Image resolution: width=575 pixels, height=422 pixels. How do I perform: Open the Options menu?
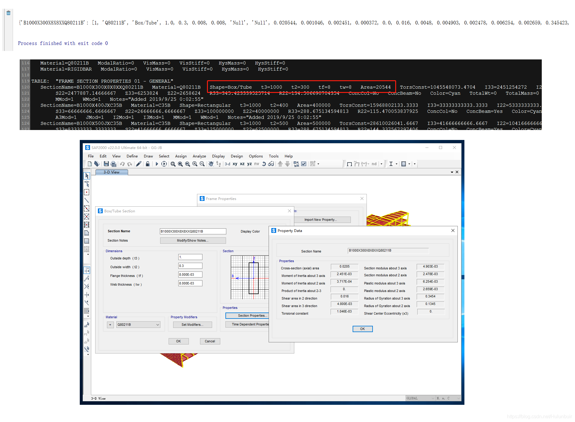pyautogui.click(x=256, y=156)
